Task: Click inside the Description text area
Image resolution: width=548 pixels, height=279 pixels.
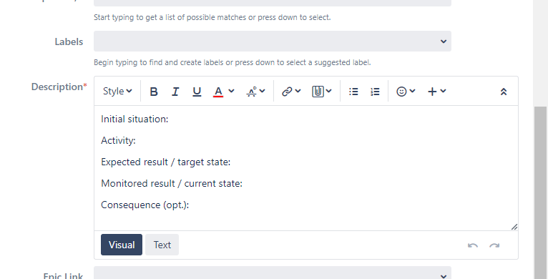Action: pos(305,168)
